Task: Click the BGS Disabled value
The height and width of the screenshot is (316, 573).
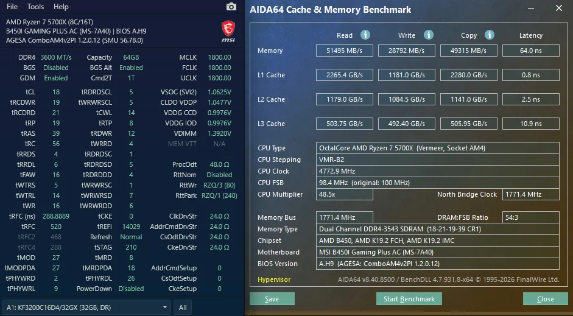Action: pyautogui.click(x=56, y=68)
